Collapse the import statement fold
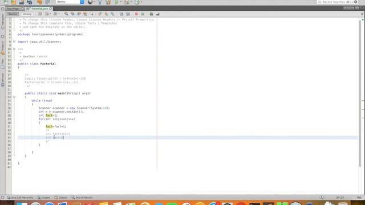This screenshot has width=365, height=205. tap(14, 42)
